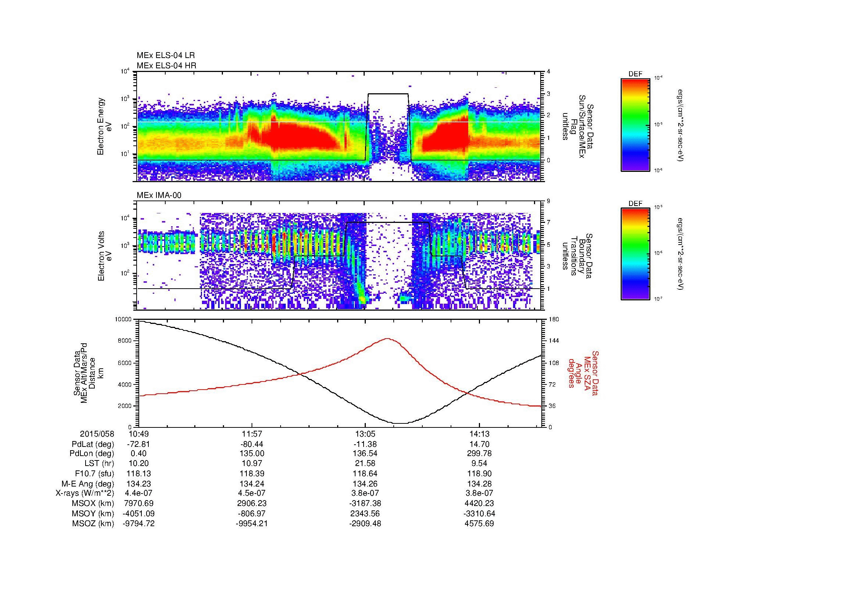Click the X-rays value '4.4e-07'

[x=138, y=493]
